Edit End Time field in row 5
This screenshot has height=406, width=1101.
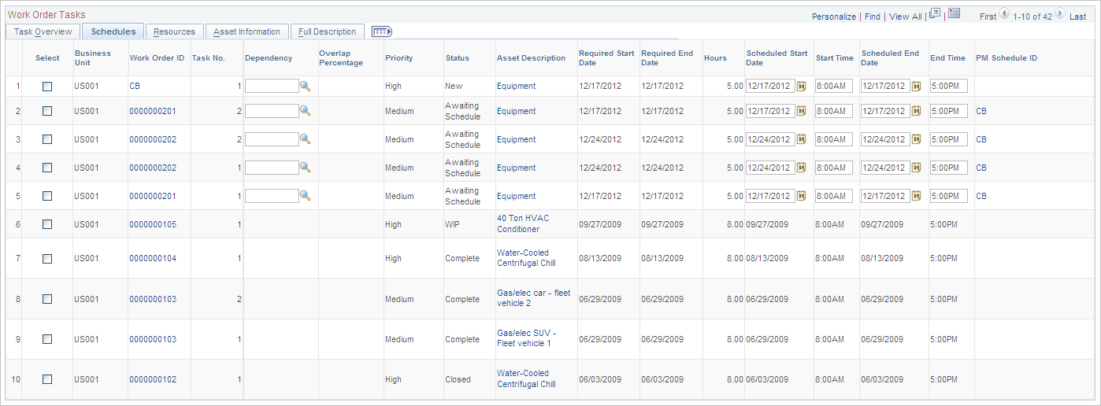[948, 197]
